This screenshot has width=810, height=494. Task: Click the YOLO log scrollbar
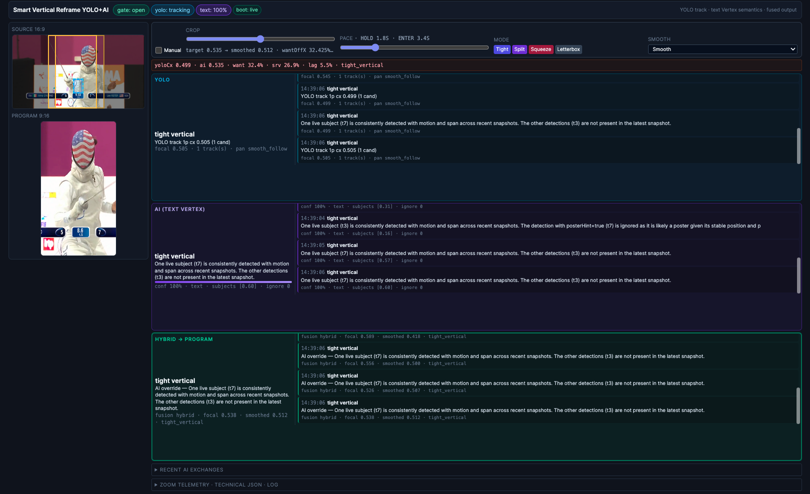[799, 146]
